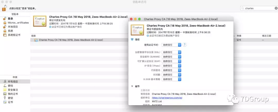Click certificate thumbnail in main window

[40, 21]
